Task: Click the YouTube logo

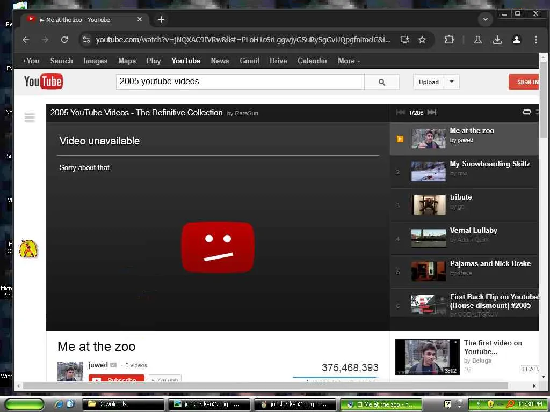Action: (x=44, y=82)
